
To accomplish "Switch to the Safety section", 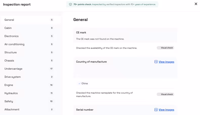I will pyautogui.click(x=9, y=101).
